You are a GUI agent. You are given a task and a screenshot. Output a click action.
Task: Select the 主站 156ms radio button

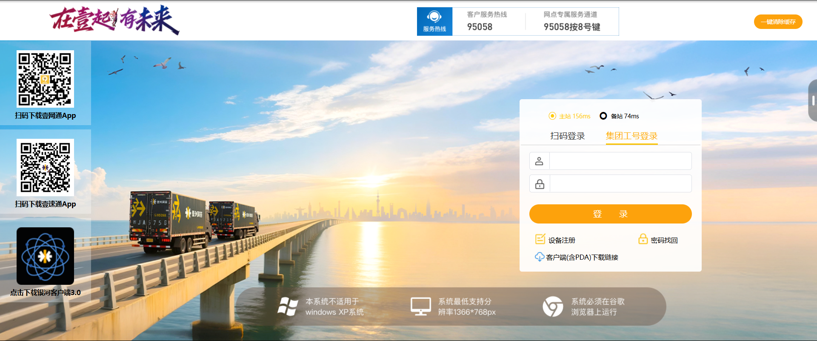(552, 116)
